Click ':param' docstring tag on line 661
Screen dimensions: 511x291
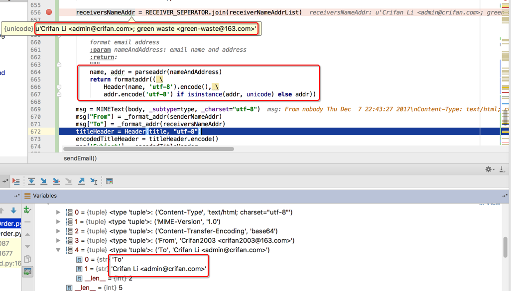(101, 50)
